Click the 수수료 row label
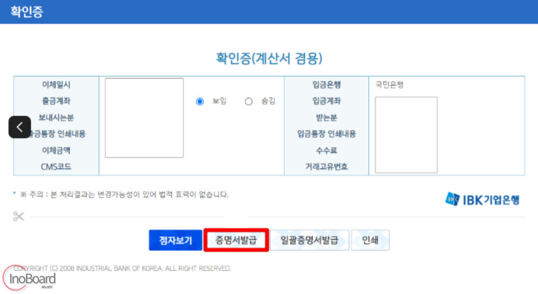This screenshot has width=538, height=294. pyautogui.click(x=326, y=150)
